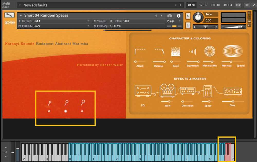
Task: Click the Marimba Mix concentric circles icon
Action: coord(210,51)
